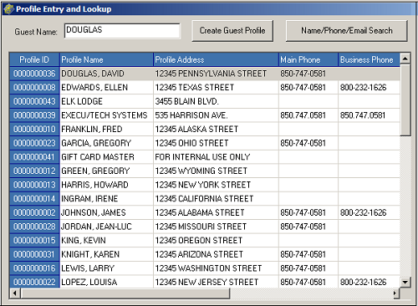Click the Profile Name column header
Image resolution: width=418 pixels, height=306 pixels.
point(106,59)
